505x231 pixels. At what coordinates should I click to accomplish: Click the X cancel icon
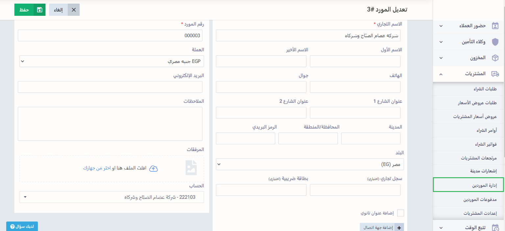tap(74, 10)
